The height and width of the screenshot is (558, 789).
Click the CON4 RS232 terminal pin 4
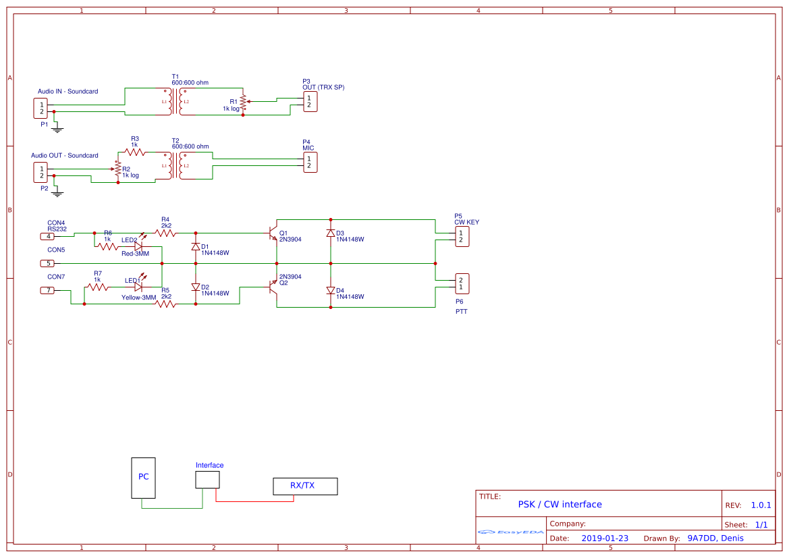(x=47, y=237)
